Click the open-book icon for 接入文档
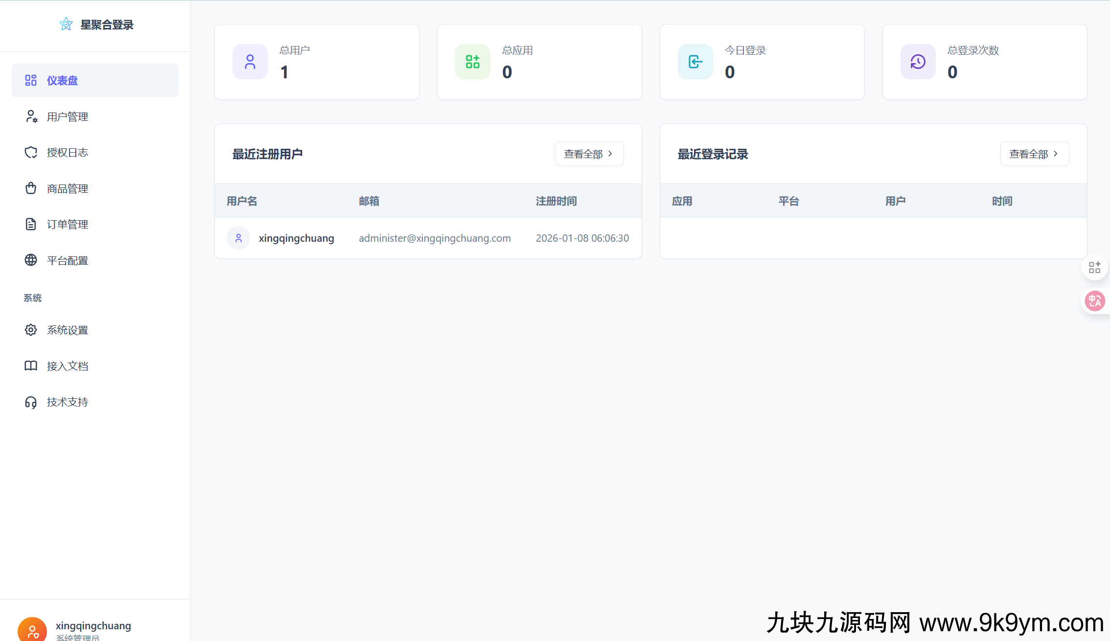This screenshot has width=1110, height=641. point(31,366)
